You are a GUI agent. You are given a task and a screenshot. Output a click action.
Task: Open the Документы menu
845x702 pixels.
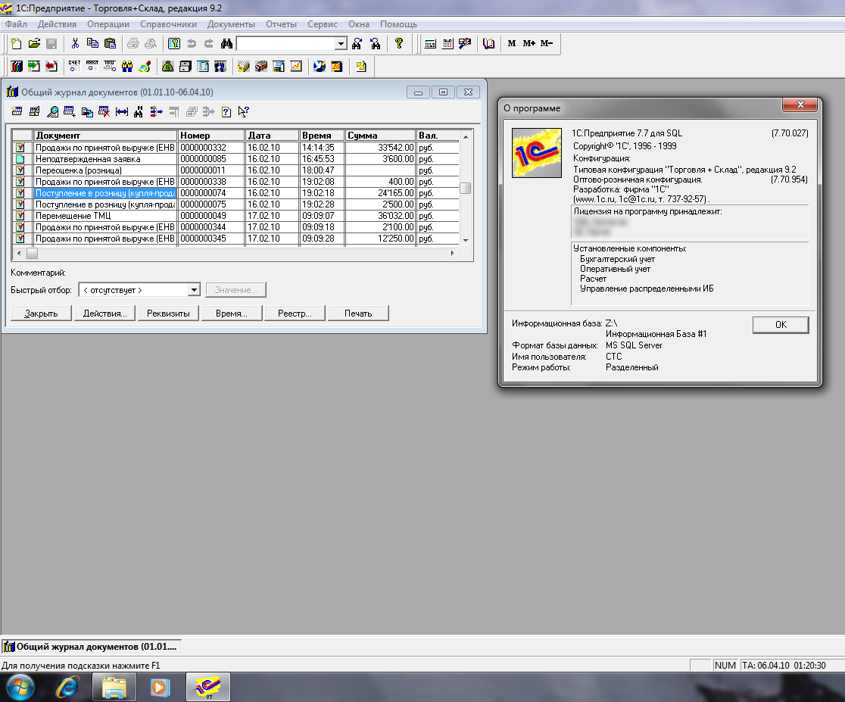[x=231, y=24]
